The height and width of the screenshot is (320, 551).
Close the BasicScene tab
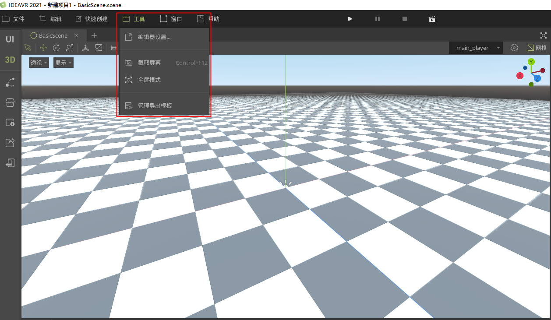(x=76, y=35)
